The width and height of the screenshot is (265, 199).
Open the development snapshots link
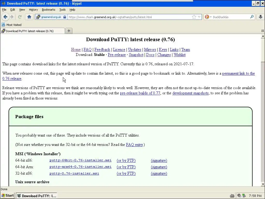tap(190, 93)
